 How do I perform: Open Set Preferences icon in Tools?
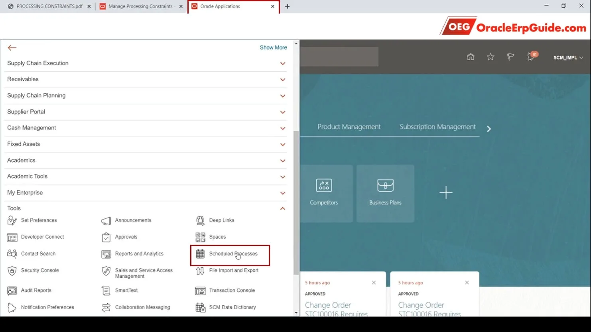point(12,220)
